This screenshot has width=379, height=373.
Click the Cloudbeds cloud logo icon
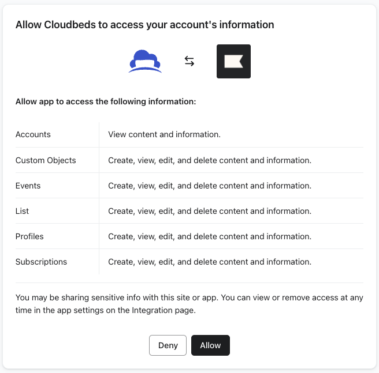click(x=145, y=61)
